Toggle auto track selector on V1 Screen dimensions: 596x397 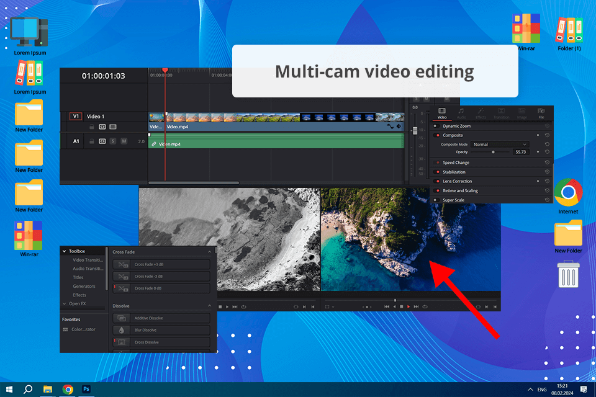(x=102, y=127)
